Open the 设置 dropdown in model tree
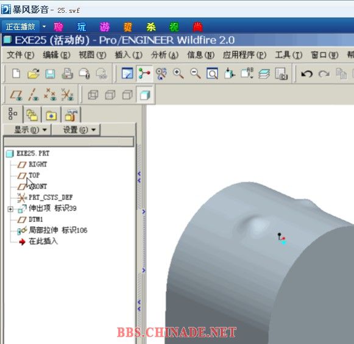The image size is (354, 344). point(78,130)
